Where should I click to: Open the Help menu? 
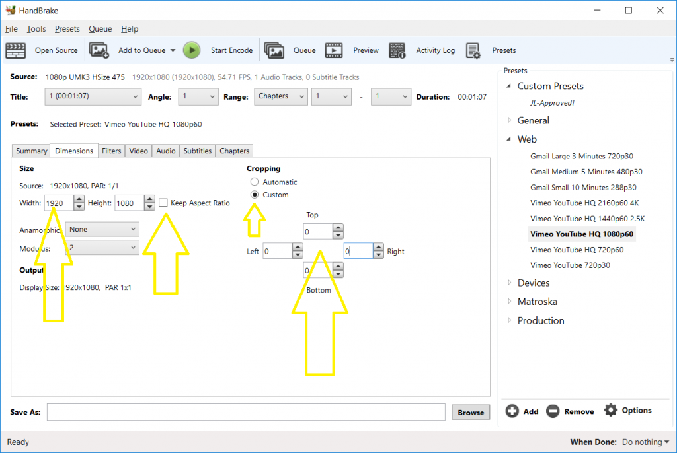[x=130, y=29]
